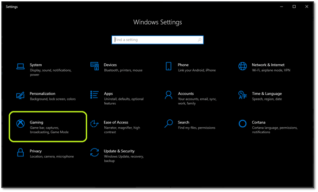Open the Network & Internet title

point(268,65)
